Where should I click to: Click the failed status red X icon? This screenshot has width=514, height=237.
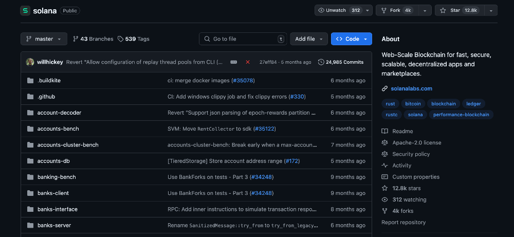(x=248, y=62)
